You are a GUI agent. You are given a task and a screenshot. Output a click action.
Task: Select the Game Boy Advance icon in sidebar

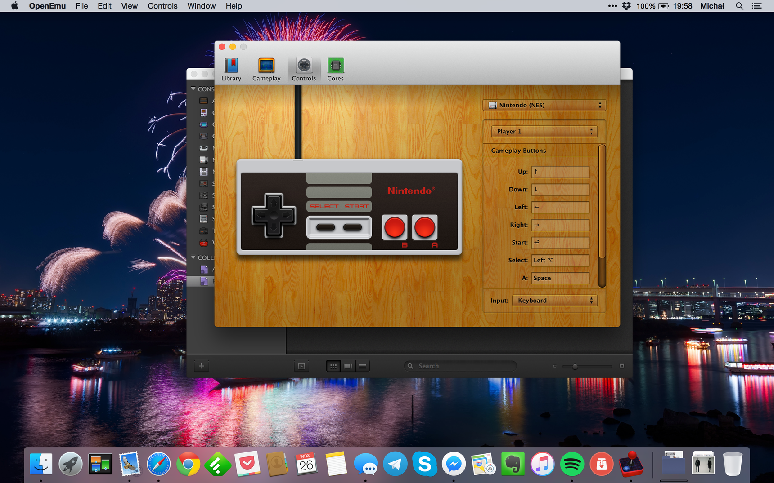[x=204, y=124]
